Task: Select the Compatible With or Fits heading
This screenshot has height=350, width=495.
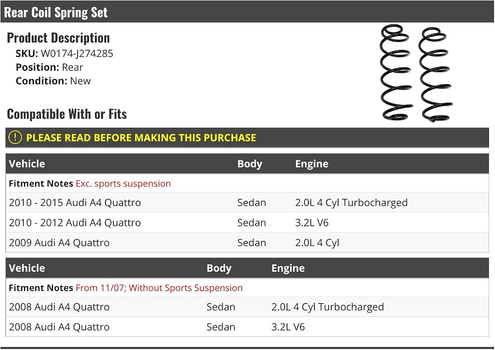Action: coord(67,114)
